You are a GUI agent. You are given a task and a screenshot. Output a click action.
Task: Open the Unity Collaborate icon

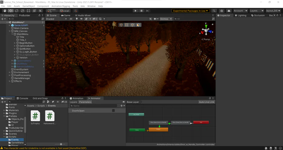222,11
